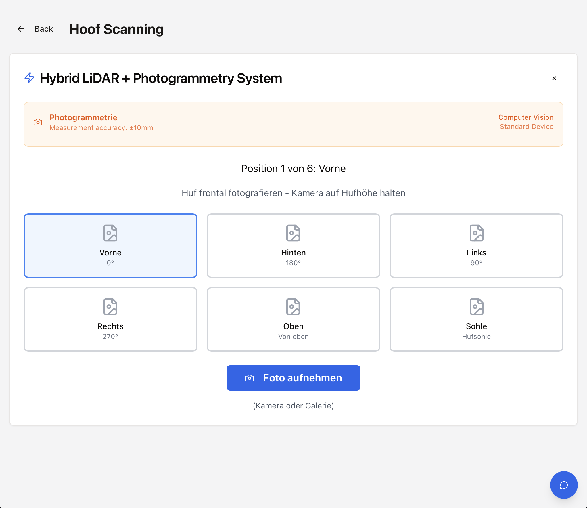Image resolution: width=587 pixels, height=508 pixels.
Task: Open the chat bubble widget
Action: (564, 485)
